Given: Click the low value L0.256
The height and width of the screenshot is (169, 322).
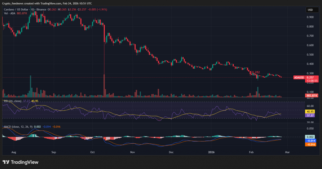Looking at the screenshot, I should coord(72,10).
